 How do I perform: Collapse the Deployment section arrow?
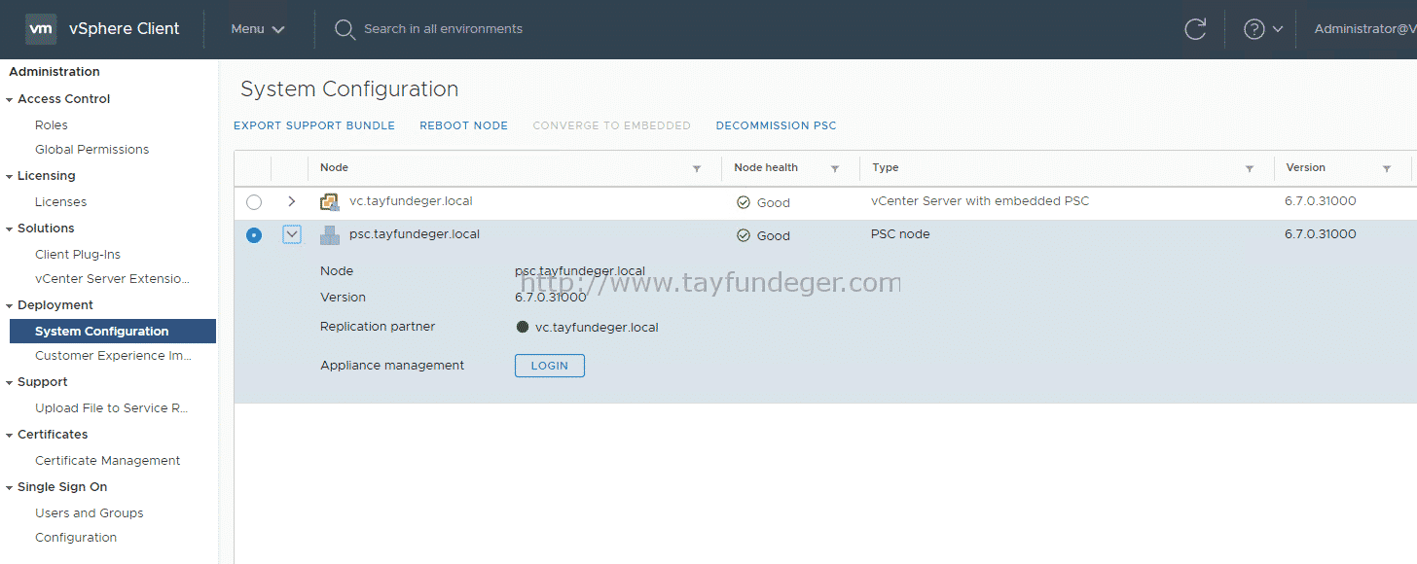(x=10, y=305)
